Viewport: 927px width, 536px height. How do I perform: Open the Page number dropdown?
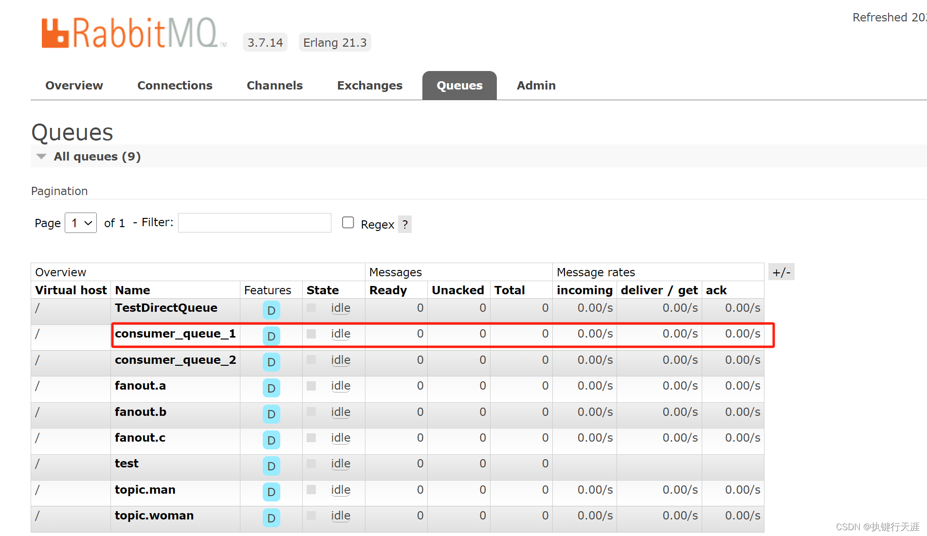pyautogui.click(x=81, y=223)
